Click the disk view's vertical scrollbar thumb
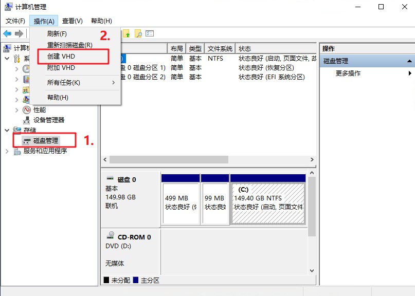This screenshot has width=415, height=296. (312, 207)
